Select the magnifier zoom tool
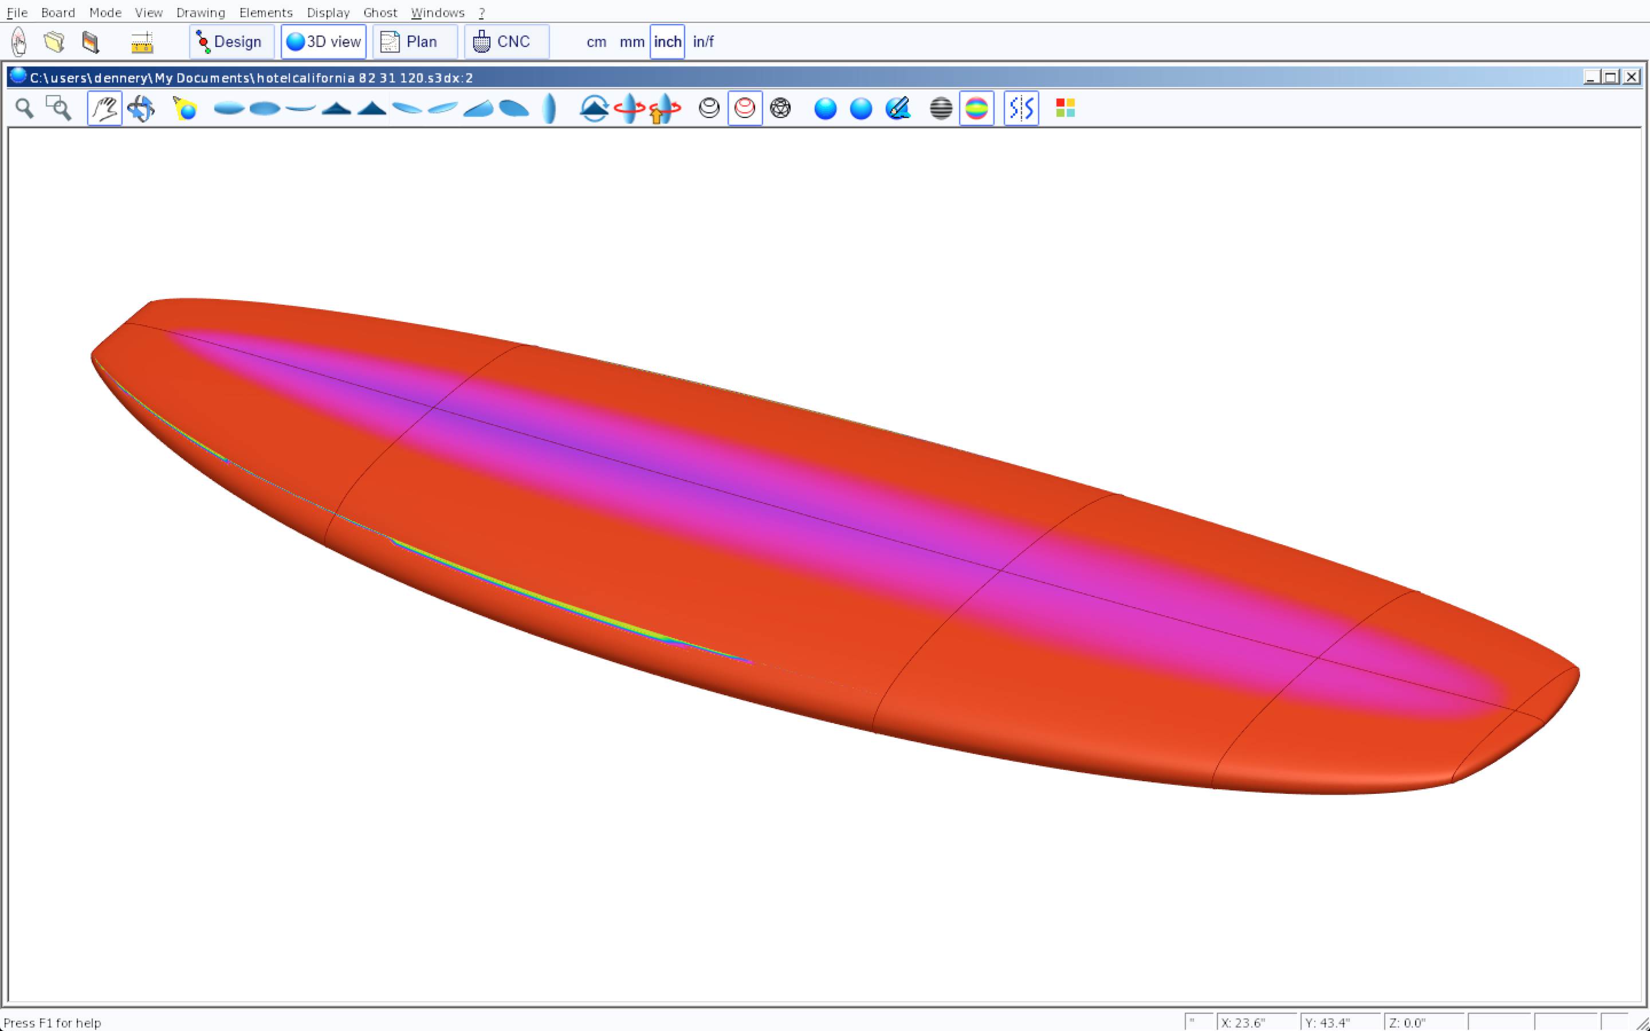Viewport: 1650px width, 1031px height. [25, 108]
